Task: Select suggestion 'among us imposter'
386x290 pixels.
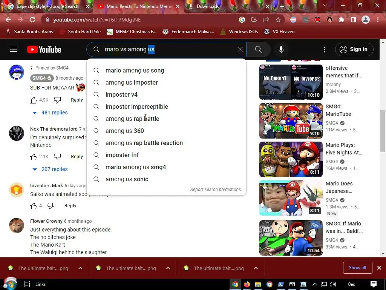Action: coord(166,83)
